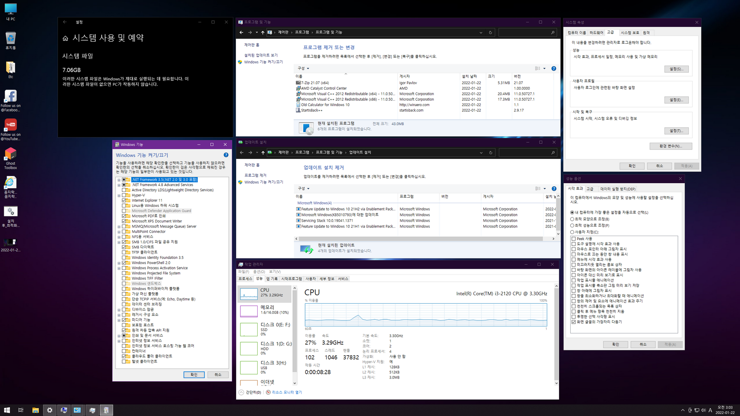The image size is (740, 416).
Task: Toggle the Internet Explorer 11 feature checkbox
Action: (124, 200)
